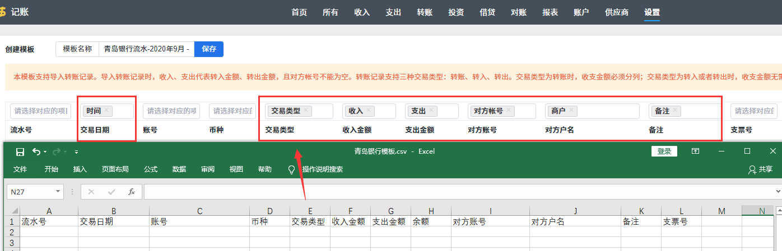This screenshot has width=782, height=251.
Task: Open the field selector above 账号
Action: pos(171,111)
